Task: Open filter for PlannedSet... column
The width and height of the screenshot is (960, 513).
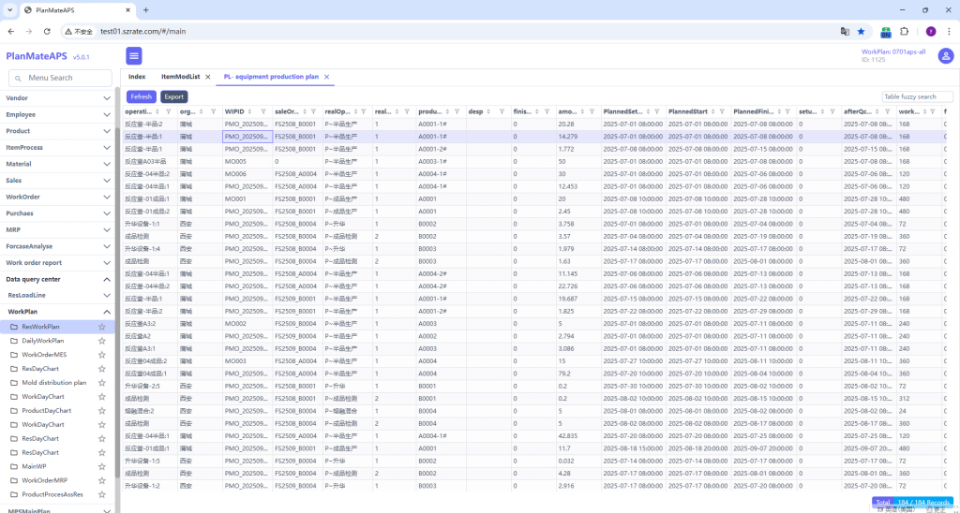Action: (656, 112)
